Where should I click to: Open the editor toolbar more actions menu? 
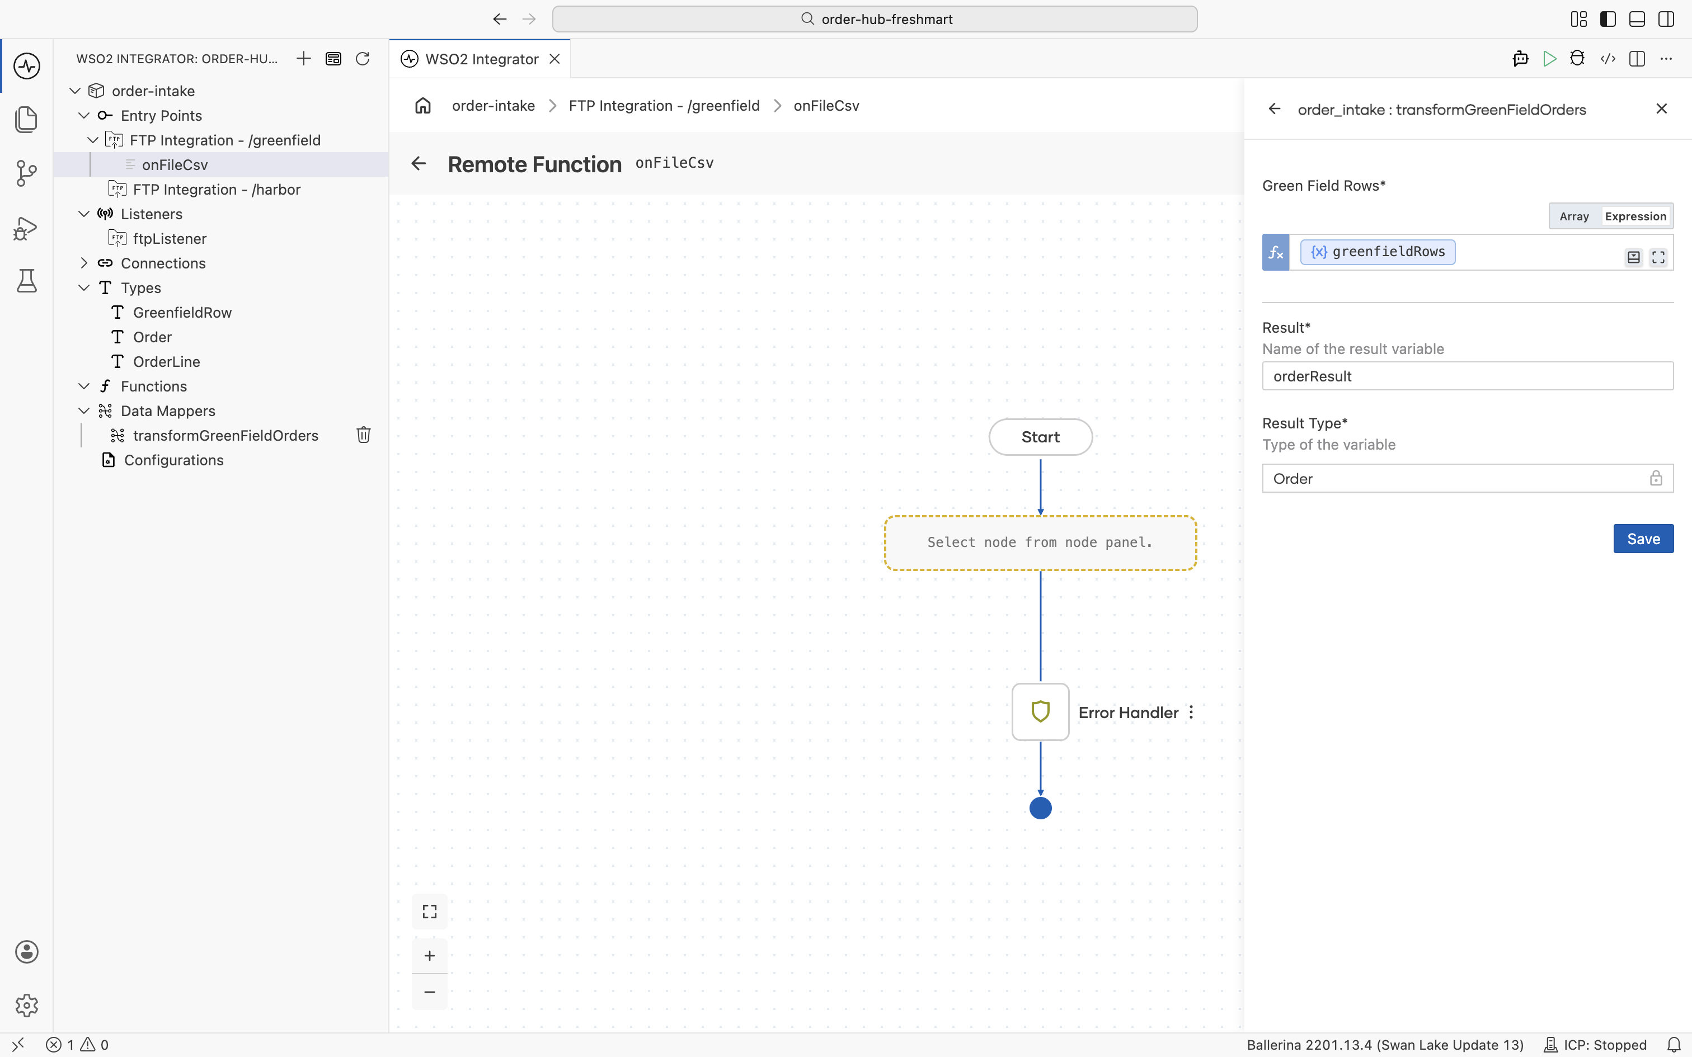[1666, 59]
